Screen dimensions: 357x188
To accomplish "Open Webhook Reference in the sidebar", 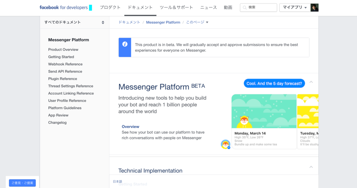I will (65, 64).
